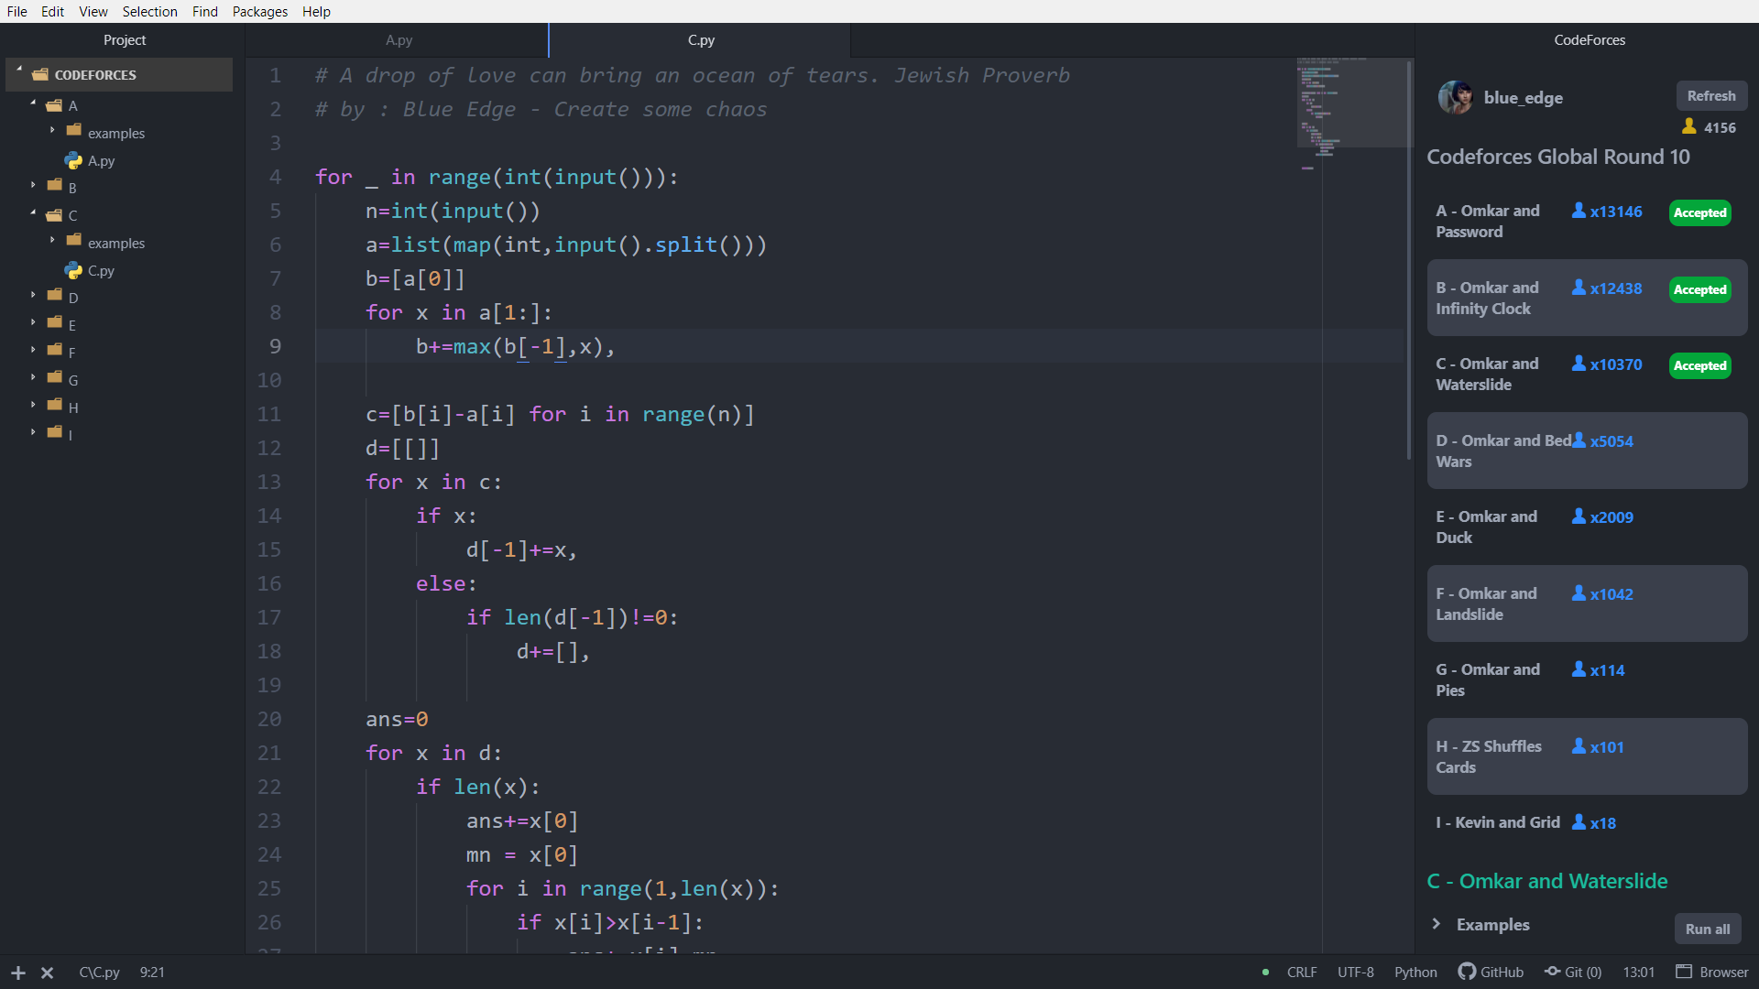Image resolution: width=1759 pixels, height=989 pixels.
Task: Click the UTF-8 encoding icon in status bar
Action: tap(1356, 973)
